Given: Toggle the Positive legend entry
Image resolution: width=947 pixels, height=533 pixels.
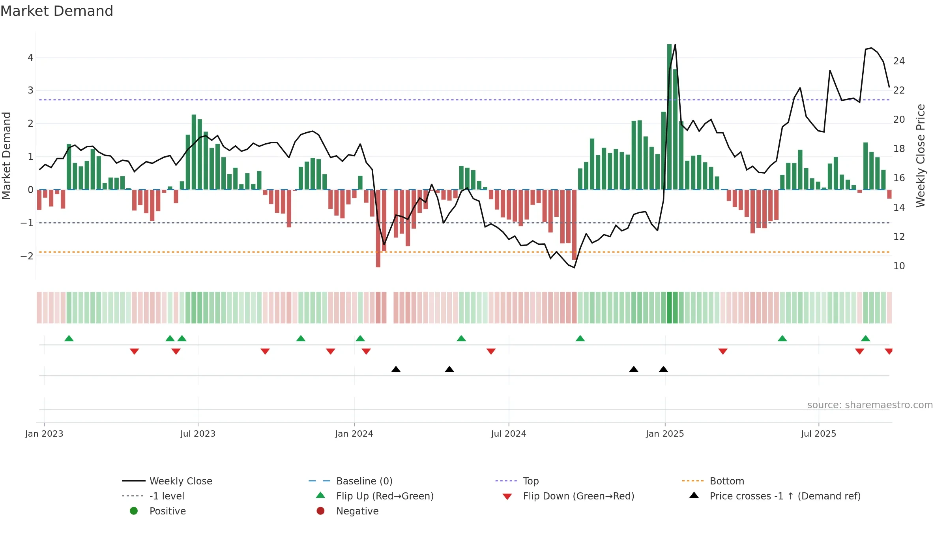Looking at the screenshot, I should point(158,511).
